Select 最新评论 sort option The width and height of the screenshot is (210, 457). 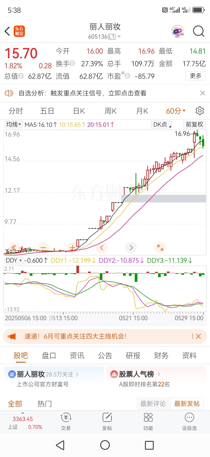click(153, 404)
